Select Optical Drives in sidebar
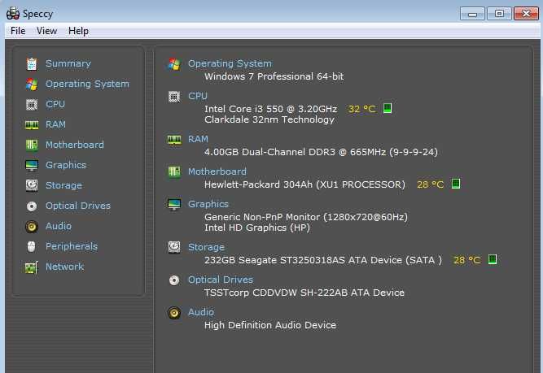 pos(78,206)
